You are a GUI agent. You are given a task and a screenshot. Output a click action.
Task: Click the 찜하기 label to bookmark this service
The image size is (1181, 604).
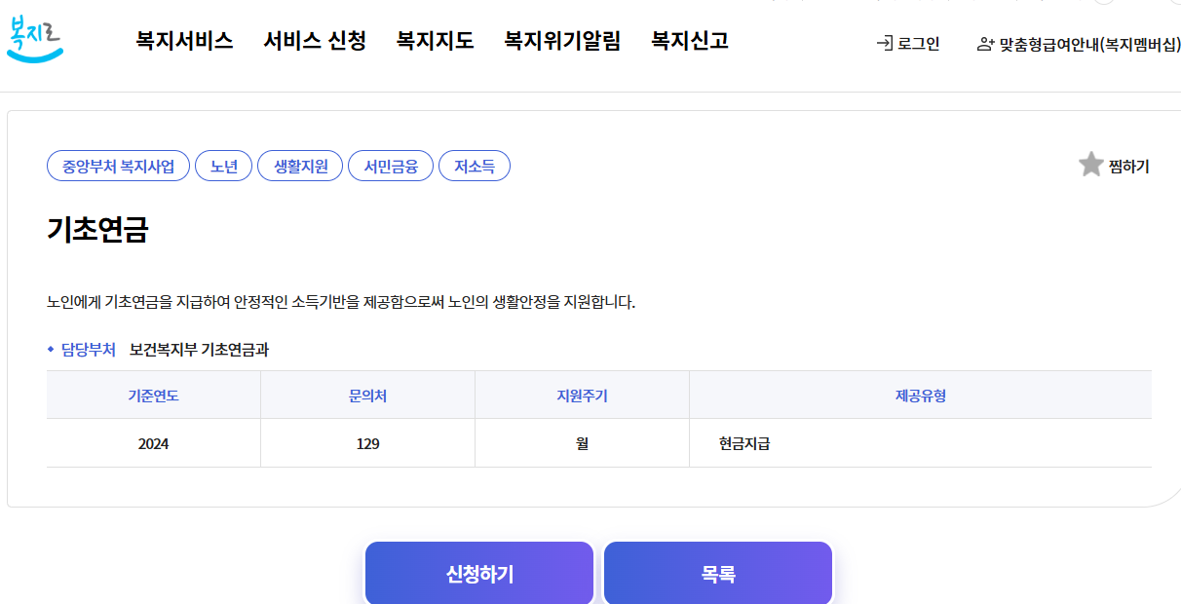[x=1126, y=166]
